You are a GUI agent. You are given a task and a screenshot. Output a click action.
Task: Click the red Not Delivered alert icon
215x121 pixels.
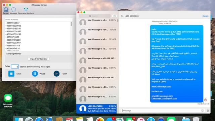[205, 100]
